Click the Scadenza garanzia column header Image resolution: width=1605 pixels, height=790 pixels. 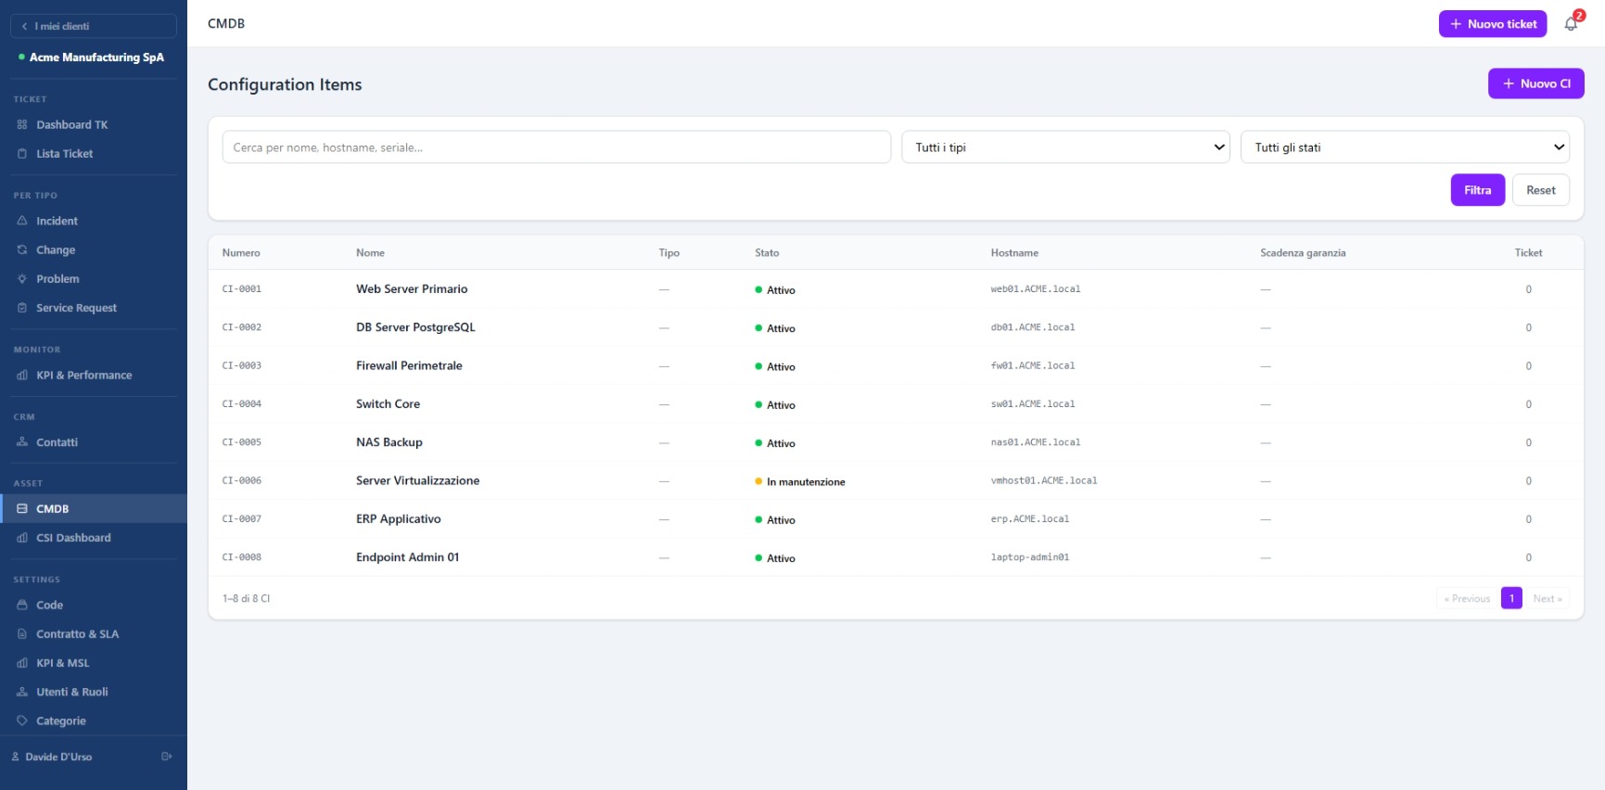pyautogui.click(x=1303, y=252)
